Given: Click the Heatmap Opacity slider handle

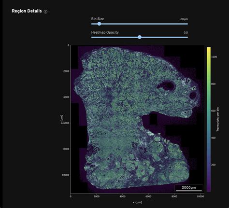Looking at the screenshot, I should coord(140,37).
